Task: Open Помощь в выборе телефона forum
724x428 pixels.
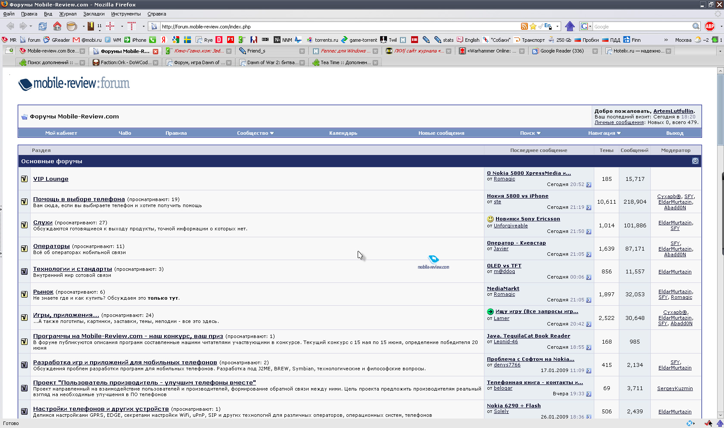Action: pyautogui.click(x=79, y=199)
